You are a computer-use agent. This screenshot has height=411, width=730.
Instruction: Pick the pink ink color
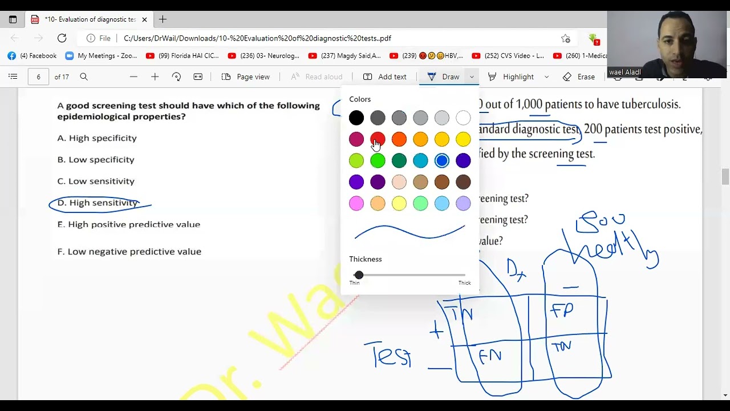click(x=356, y=203)
